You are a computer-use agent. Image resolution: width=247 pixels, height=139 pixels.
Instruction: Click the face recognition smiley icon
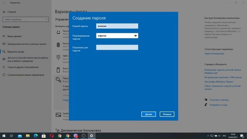click(58, 32)
